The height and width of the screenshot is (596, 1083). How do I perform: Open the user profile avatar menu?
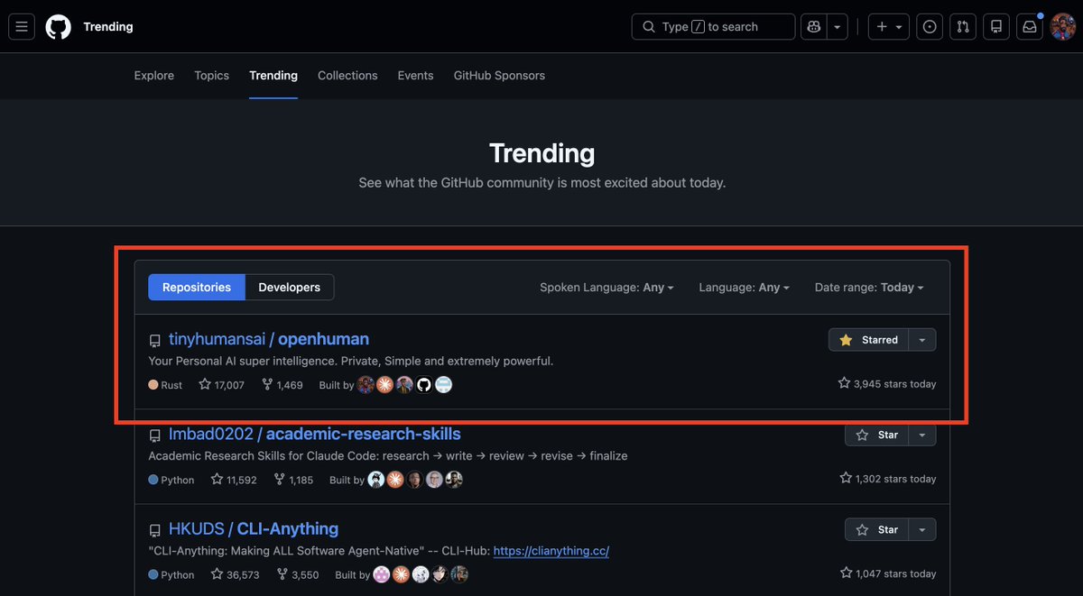1062,27
